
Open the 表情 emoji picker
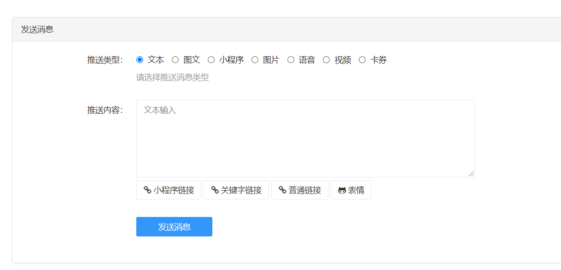tap(351, 190)
